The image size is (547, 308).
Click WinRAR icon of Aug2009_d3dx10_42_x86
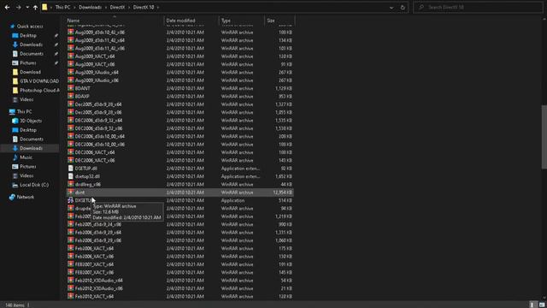pos(70,32)
